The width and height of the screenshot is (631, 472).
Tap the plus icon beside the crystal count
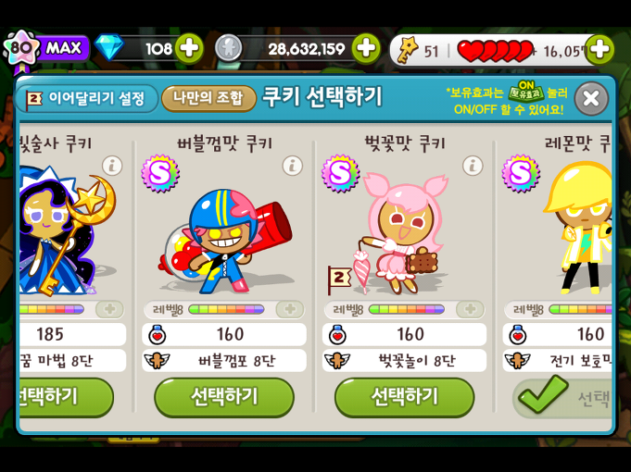point(189,49)
